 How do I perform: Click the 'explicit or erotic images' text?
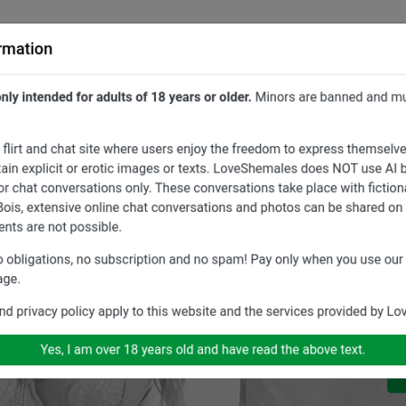point(92,169)
